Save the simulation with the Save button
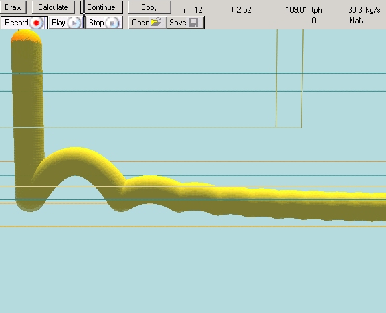 click(x=185, y=23)
